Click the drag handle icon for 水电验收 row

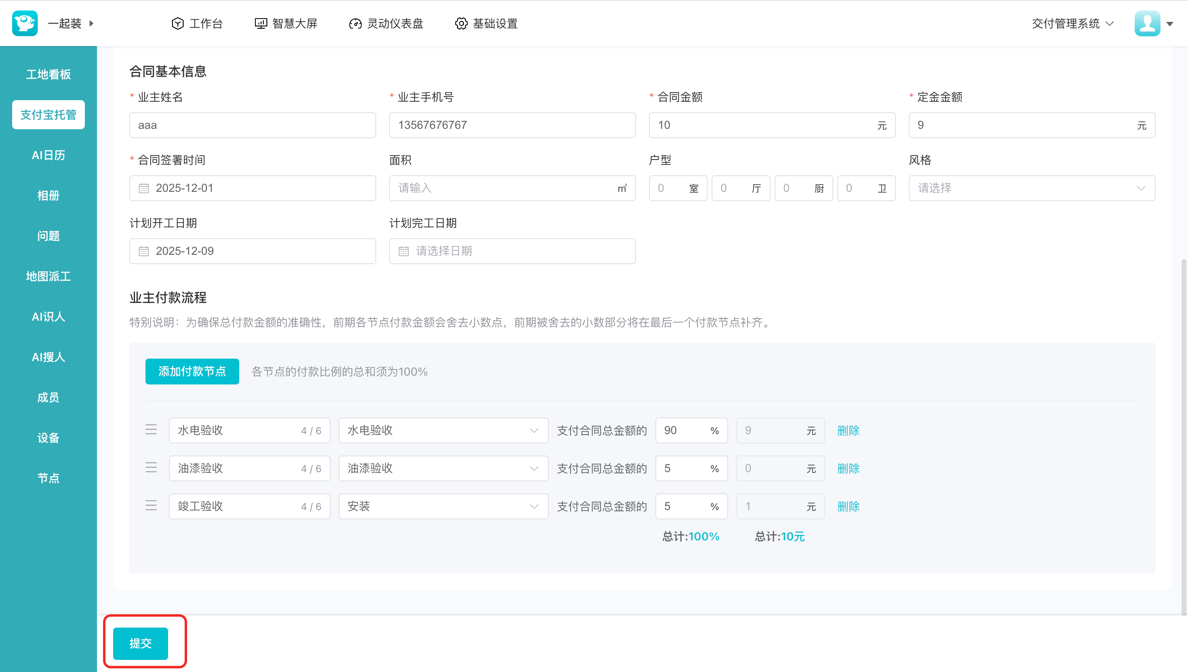point(151,430)
